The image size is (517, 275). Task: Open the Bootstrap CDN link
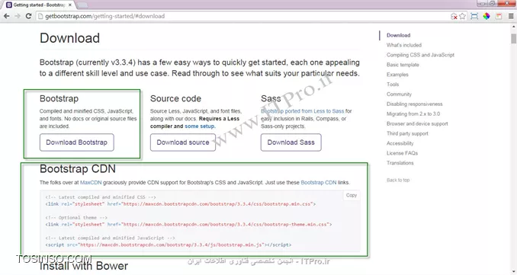tap(319, 183)
